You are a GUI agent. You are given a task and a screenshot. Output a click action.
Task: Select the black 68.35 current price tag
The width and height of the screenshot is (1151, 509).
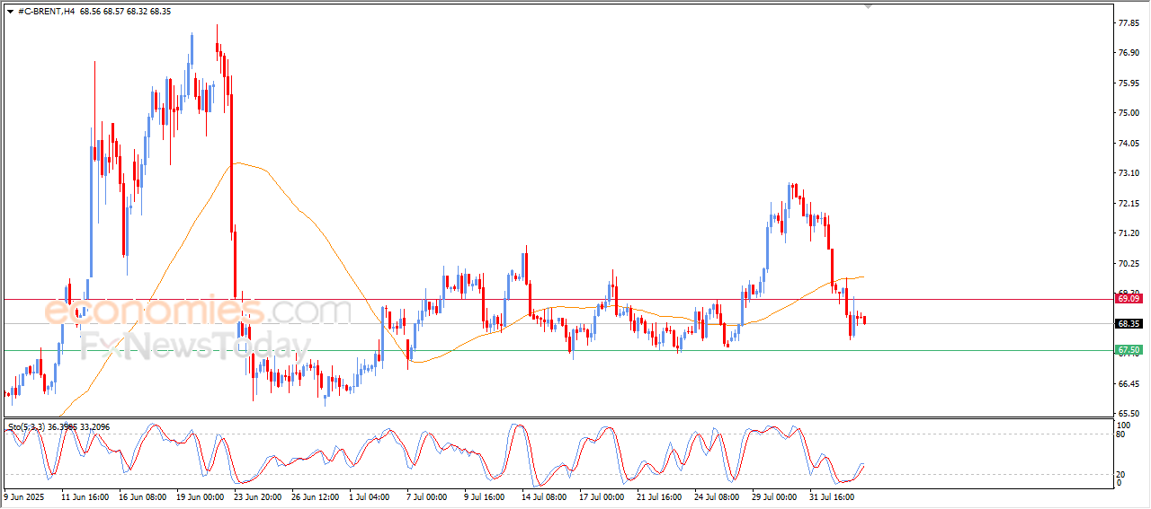point(1129,323)
